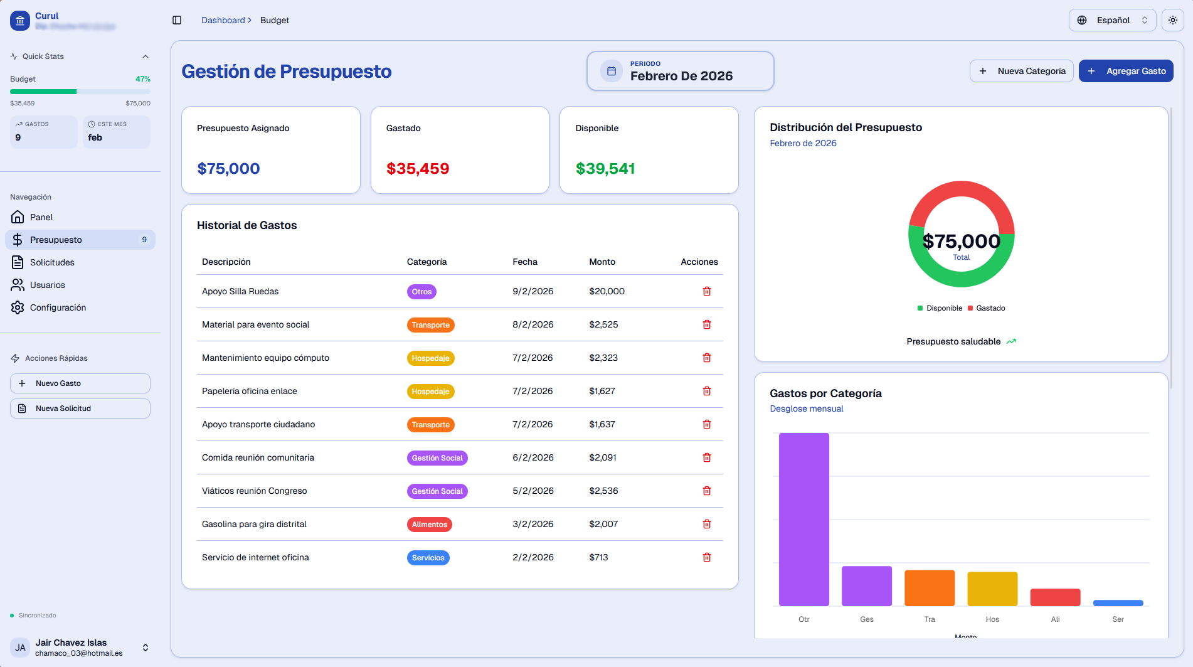Toggle the light/dark theme switch

1172,19
